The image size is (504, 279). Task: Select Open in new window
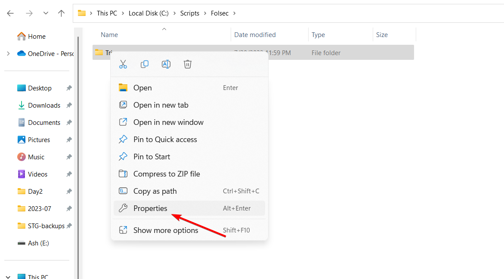(189, 122)
